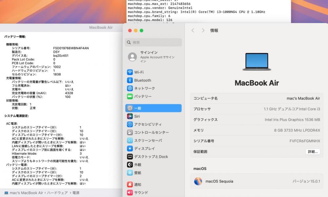Open Wi-Fi settings icon in sidebar

pyautogui.click(x=130, y=72)
